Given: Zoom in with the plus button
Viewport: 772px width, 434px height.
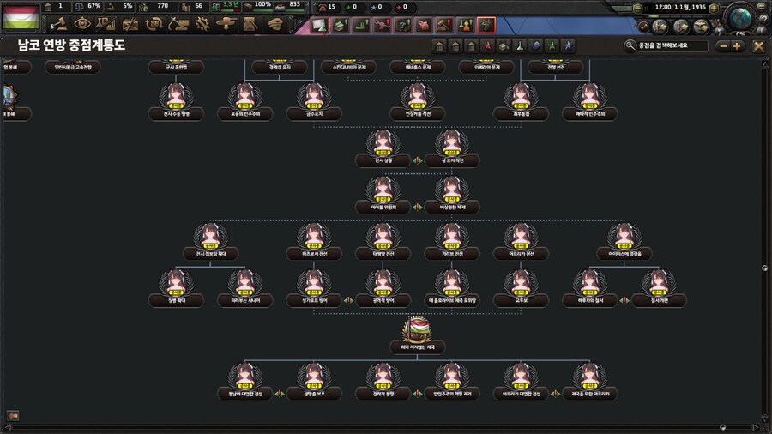Looking at the screenshot, I should coord(736,46).
